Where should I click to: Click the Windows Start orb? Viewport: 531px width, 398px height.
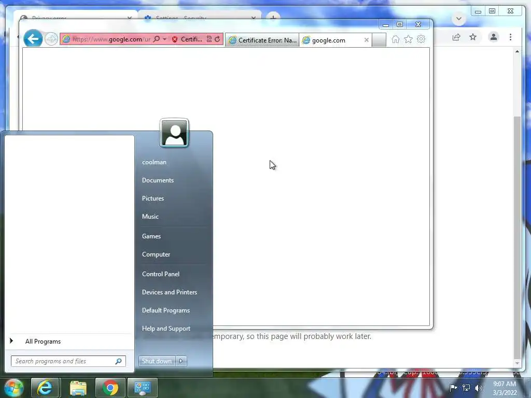click(x=13, y=388)
